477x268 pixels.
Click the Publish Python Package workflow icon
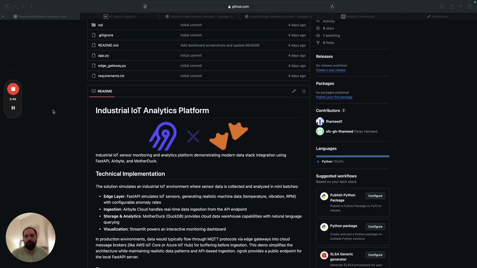coord(324,197)
